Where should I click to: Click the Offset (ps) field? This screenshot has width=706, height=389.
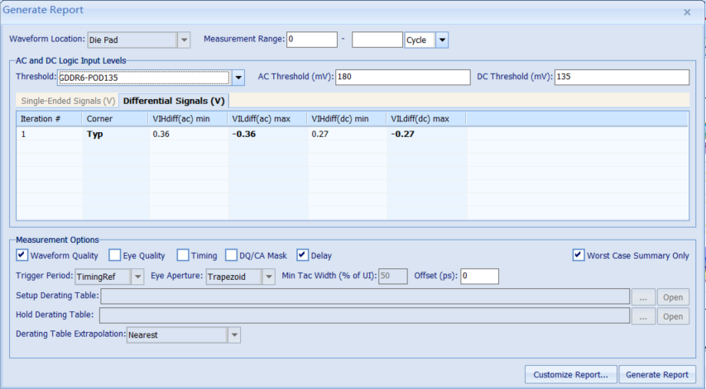pyautogui.click(x=479, y=276)
